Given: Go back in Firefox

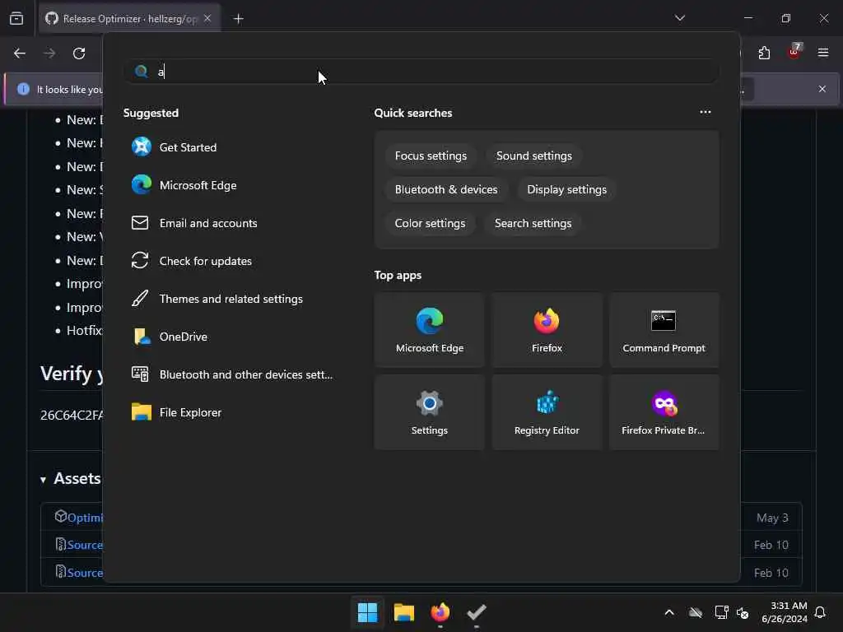Looking at the screenshot, I should pyautogui.click(x=20, y=53).
